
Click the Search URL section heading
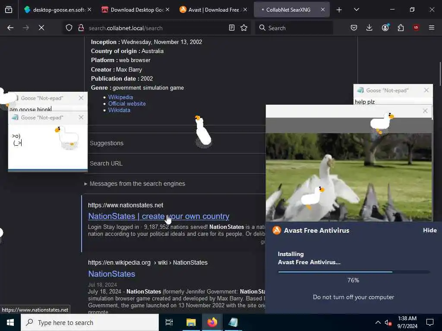pyautogui.click(x=106, y=163)
